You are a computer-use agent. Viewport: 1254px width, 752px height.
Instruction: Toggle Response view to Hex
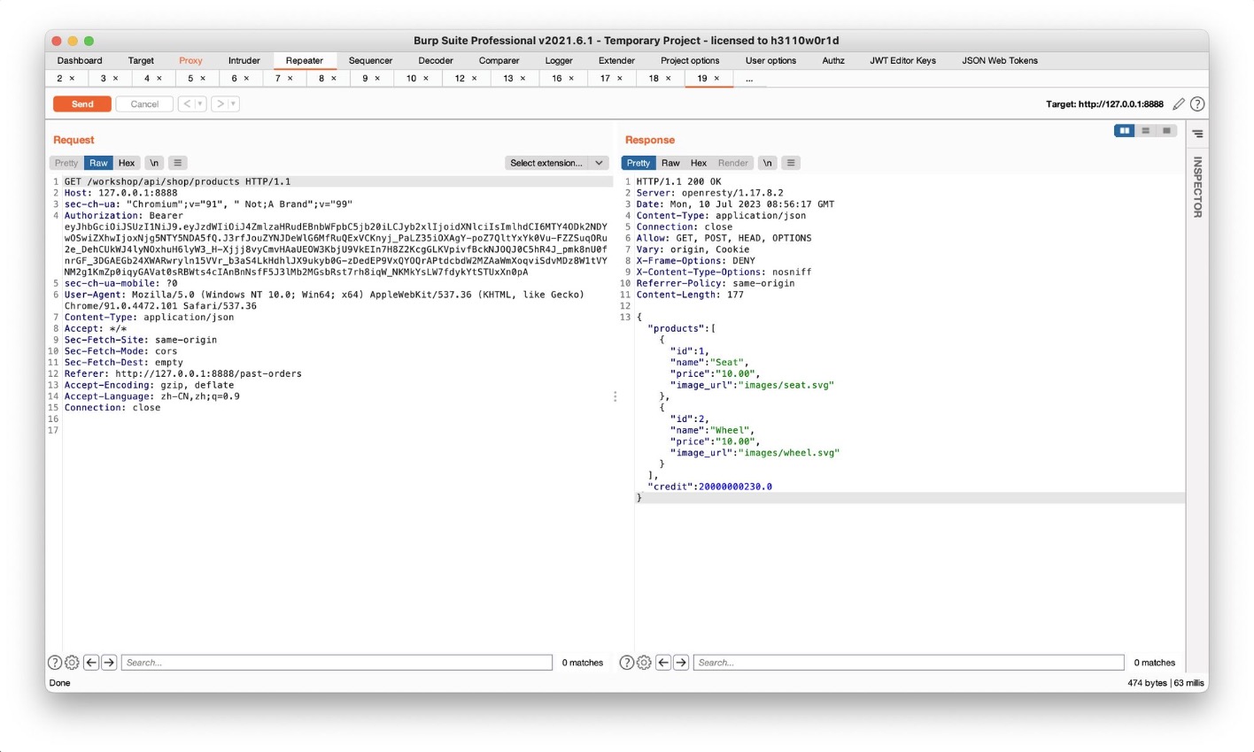[x=699, y=163]
